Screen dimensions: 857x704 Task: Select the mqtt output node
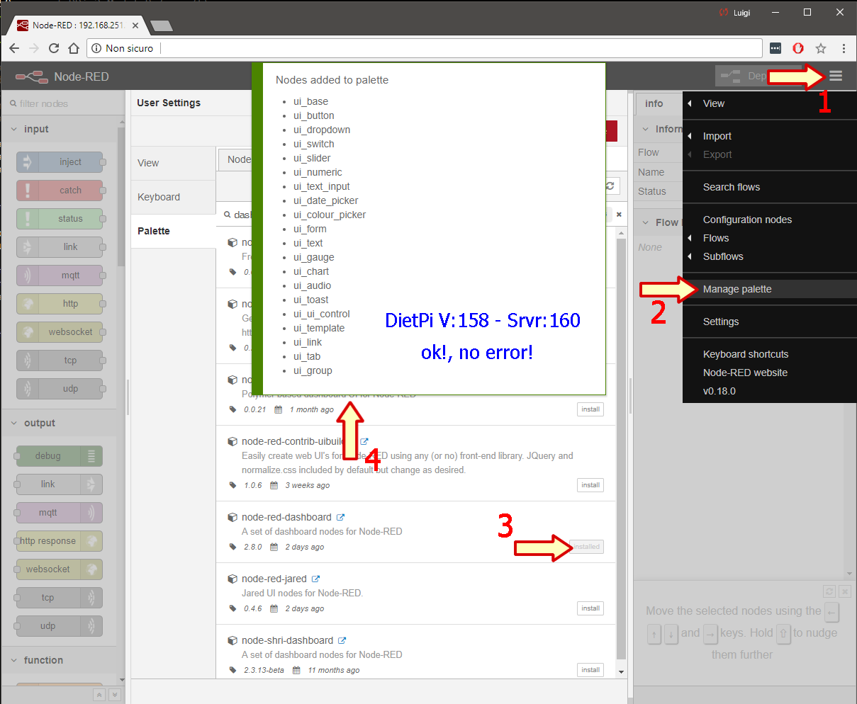tap(60, 513)
